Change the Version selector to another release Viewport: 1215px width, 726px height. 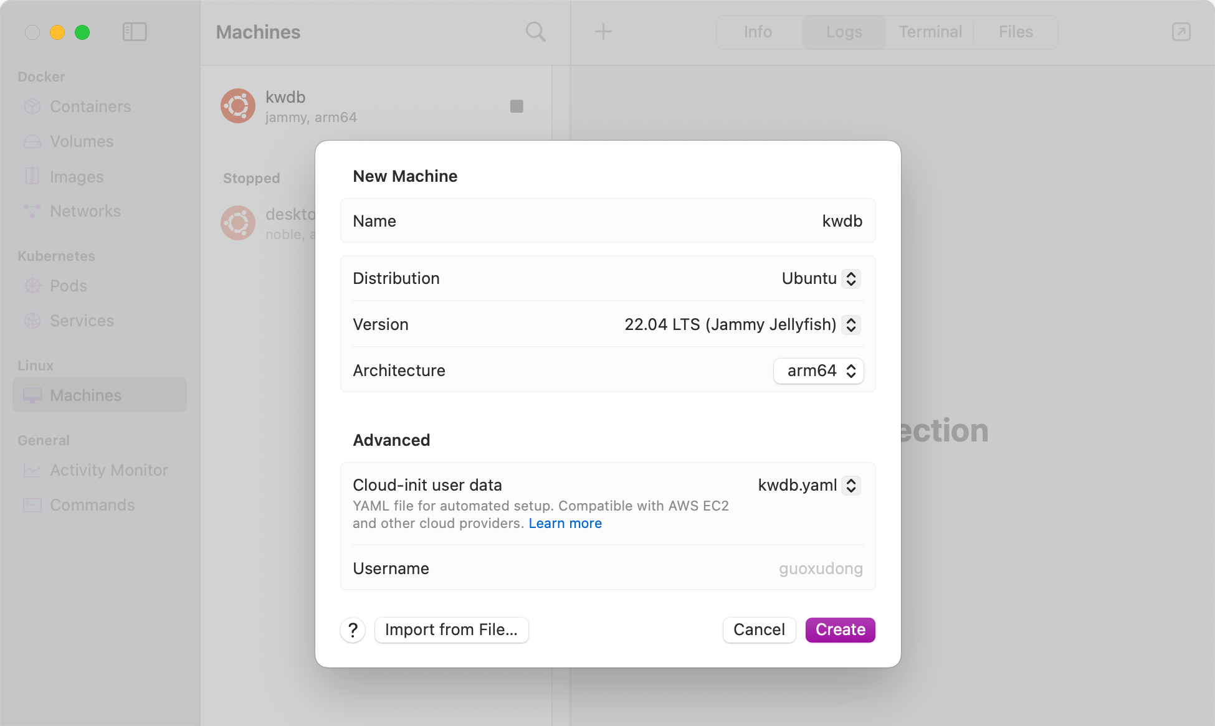850,324
